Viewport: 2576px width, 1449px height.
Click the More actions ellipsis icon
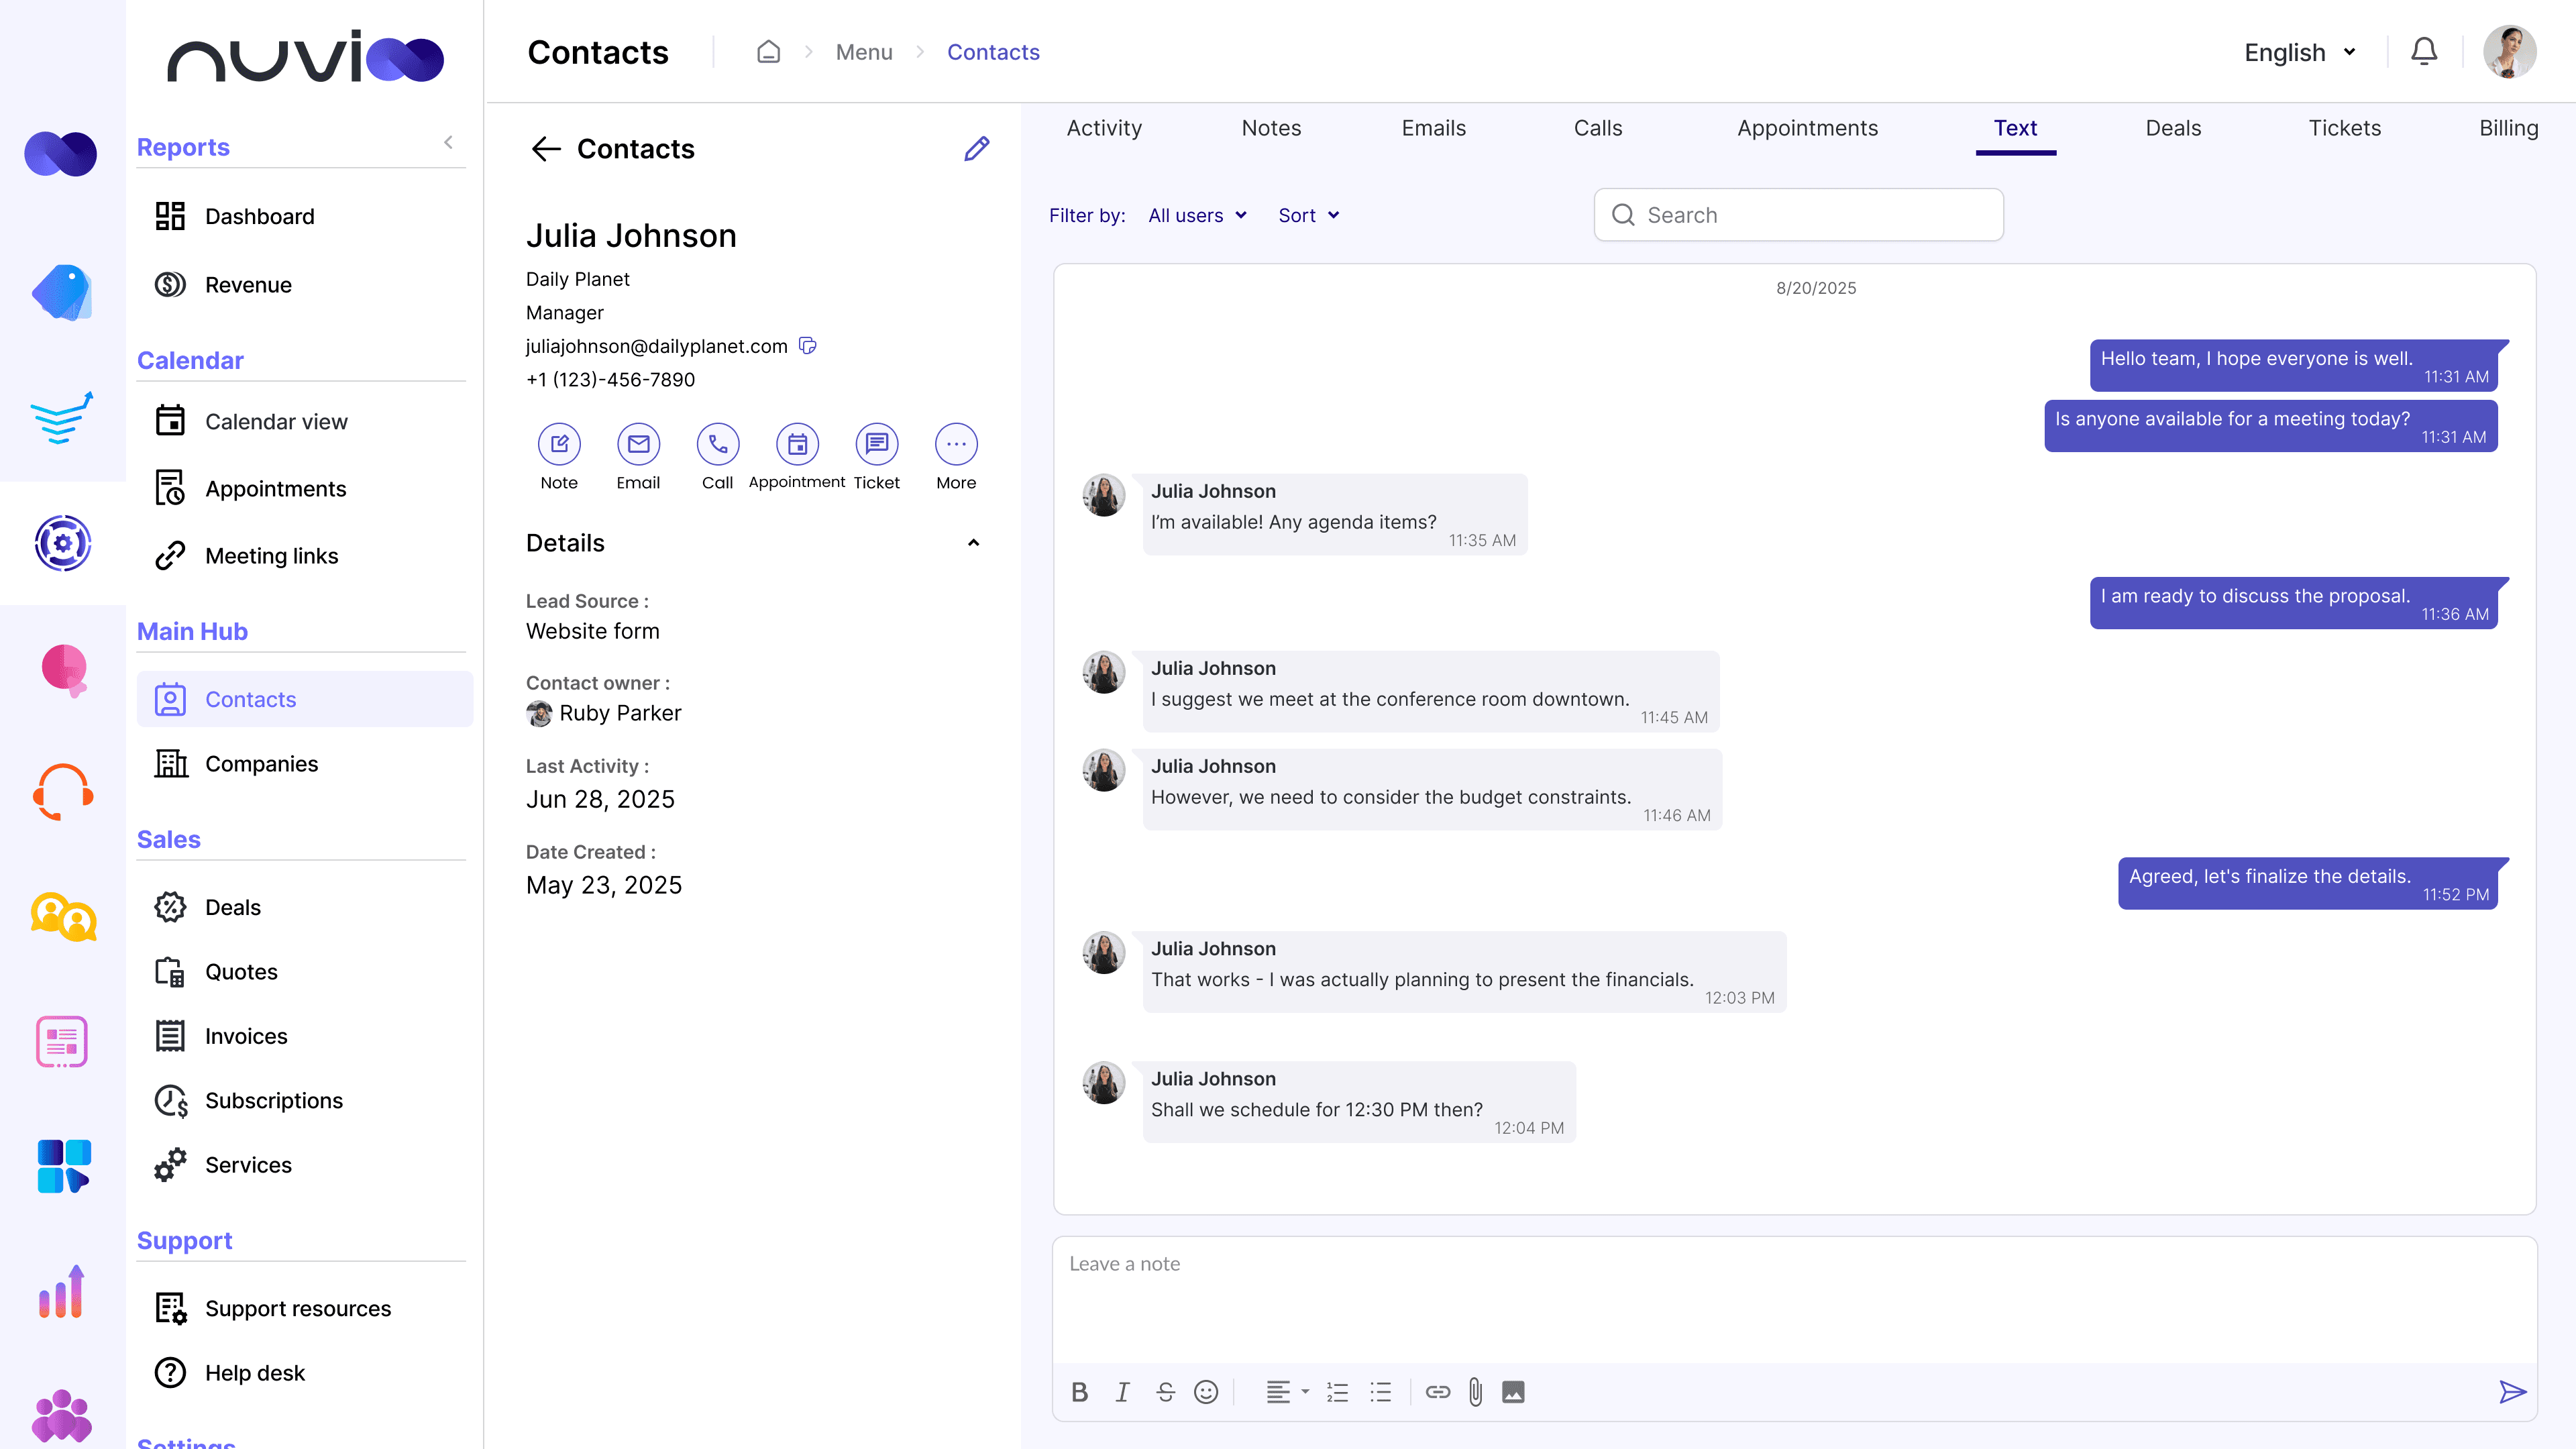click(955, 444)
